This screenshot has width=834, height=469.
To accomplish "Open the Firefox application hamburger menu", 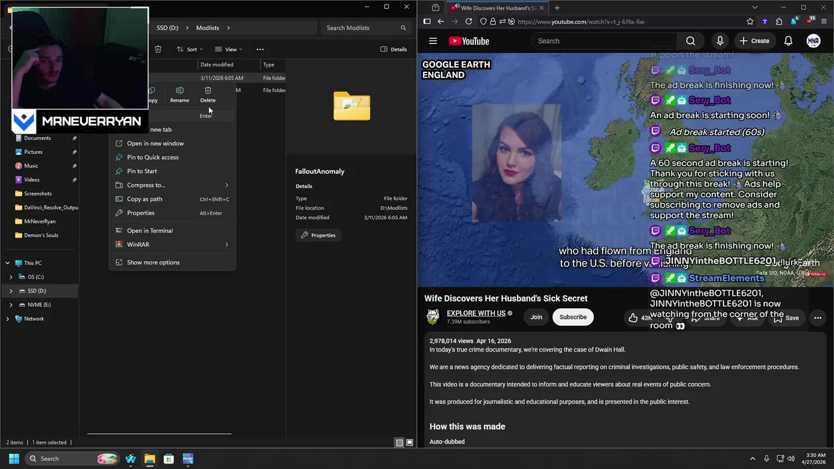I will coord(824,21).
